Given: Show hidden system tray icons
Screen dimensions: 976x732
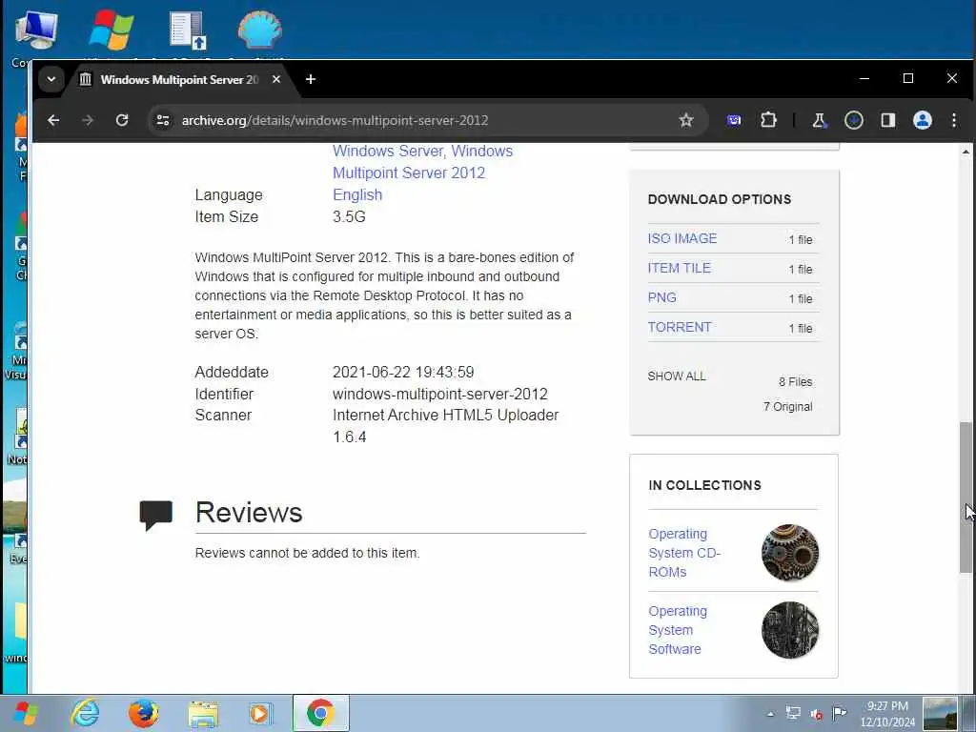Looking at the screenshot, I should click(770, 714).
